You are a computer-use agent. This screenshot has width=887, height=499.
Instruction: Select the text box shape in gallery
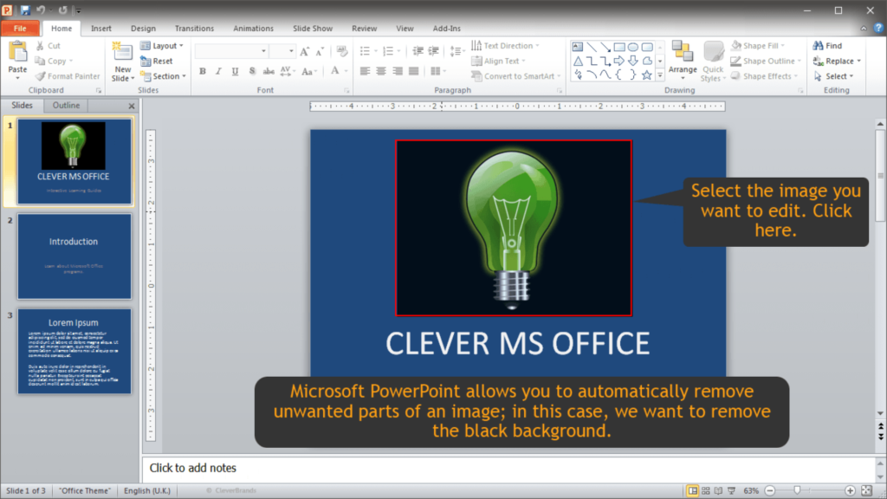pyautogui.click(x=578, y=47)
